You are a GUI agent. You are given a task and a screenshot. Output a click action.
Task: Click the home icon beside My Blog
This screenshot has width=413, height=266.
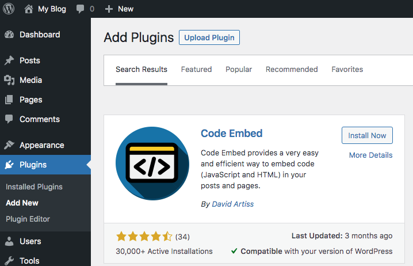pyautogui.click(x=29, y=9)
